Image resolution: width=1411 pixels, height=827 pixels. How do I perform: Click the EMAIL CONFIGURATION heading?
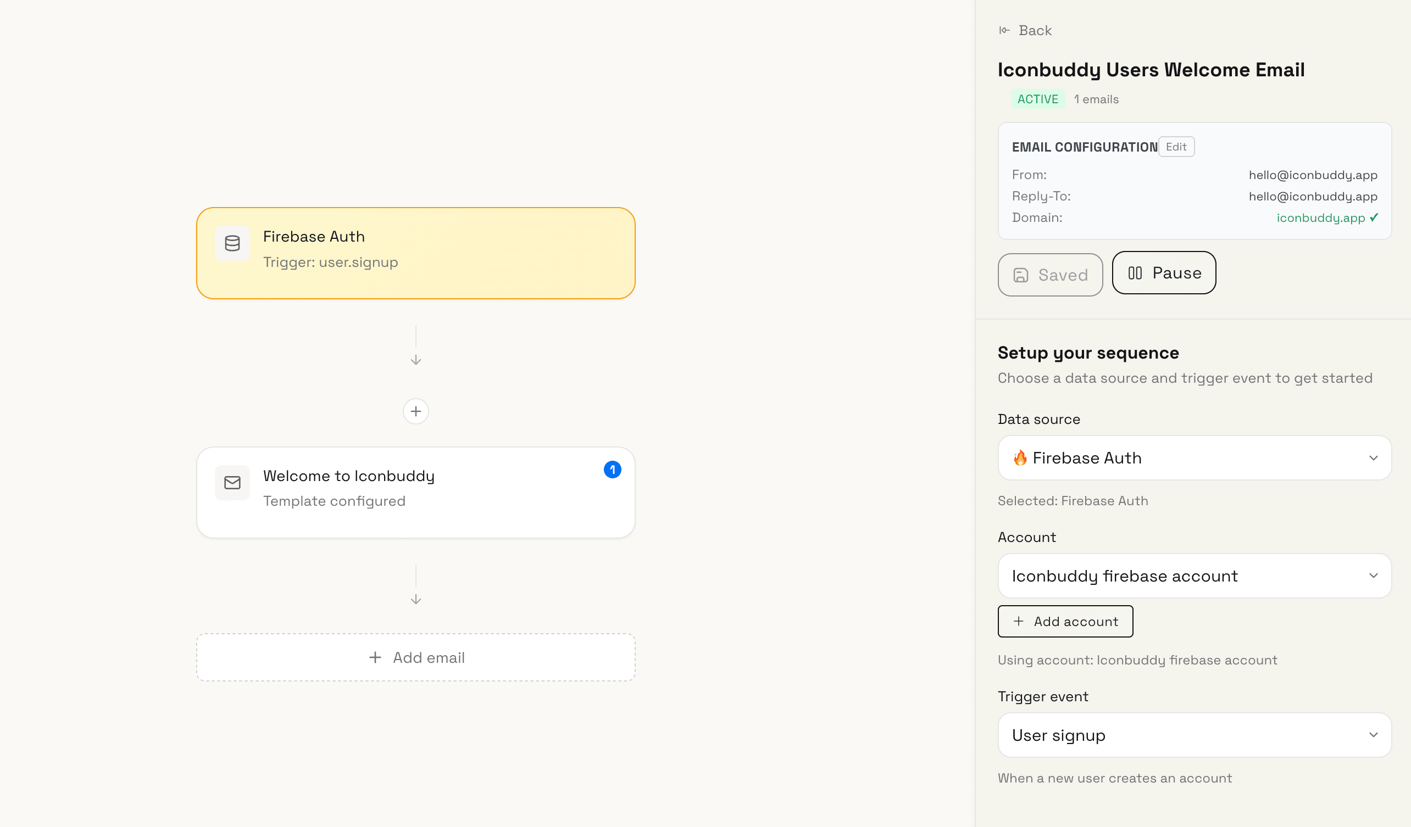click(x=1084, y=147)
